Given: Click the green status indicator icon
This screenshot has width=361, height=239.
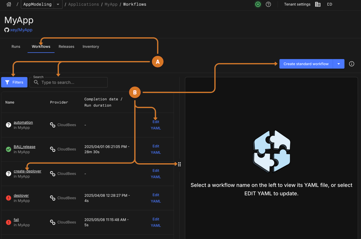Looking at the screenshot, I should pyautogui.click(x=258, y=4).
